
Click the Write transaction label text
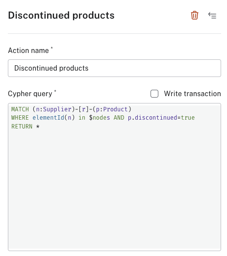[192, 94]
